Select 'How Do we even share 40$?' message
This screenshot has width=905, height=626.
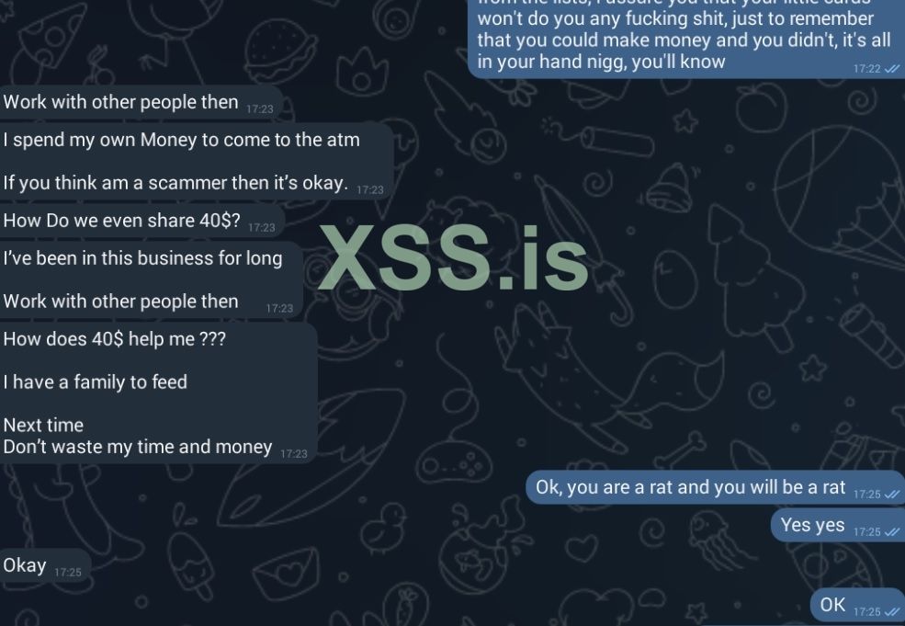(141, 221)
